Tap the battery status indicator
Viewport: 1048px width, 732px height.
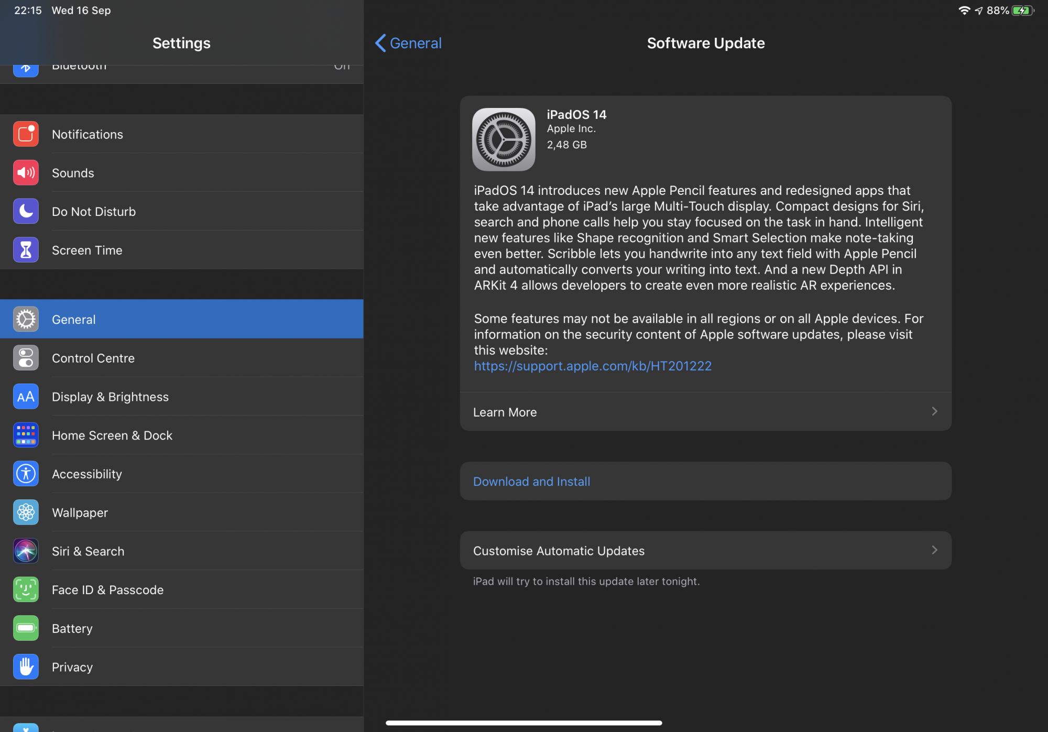tap(1023, 10)
